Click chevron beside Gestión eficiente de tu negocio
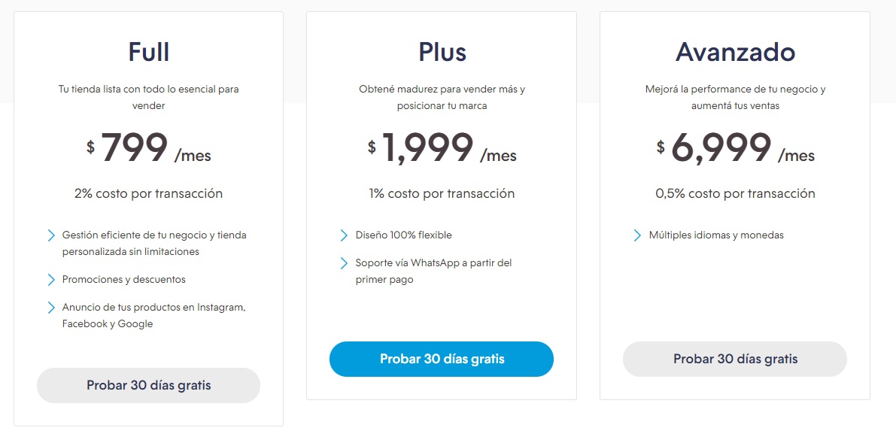The image size is (896, 446). [51, 235]
